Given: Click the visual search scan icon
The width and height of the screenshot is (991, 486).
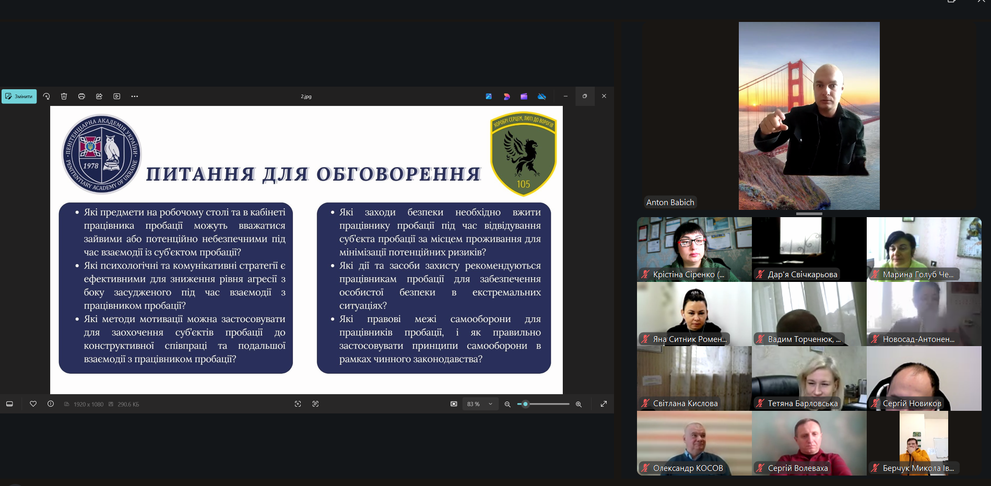Looking at the screenshot, I should [x=298, y=404].
